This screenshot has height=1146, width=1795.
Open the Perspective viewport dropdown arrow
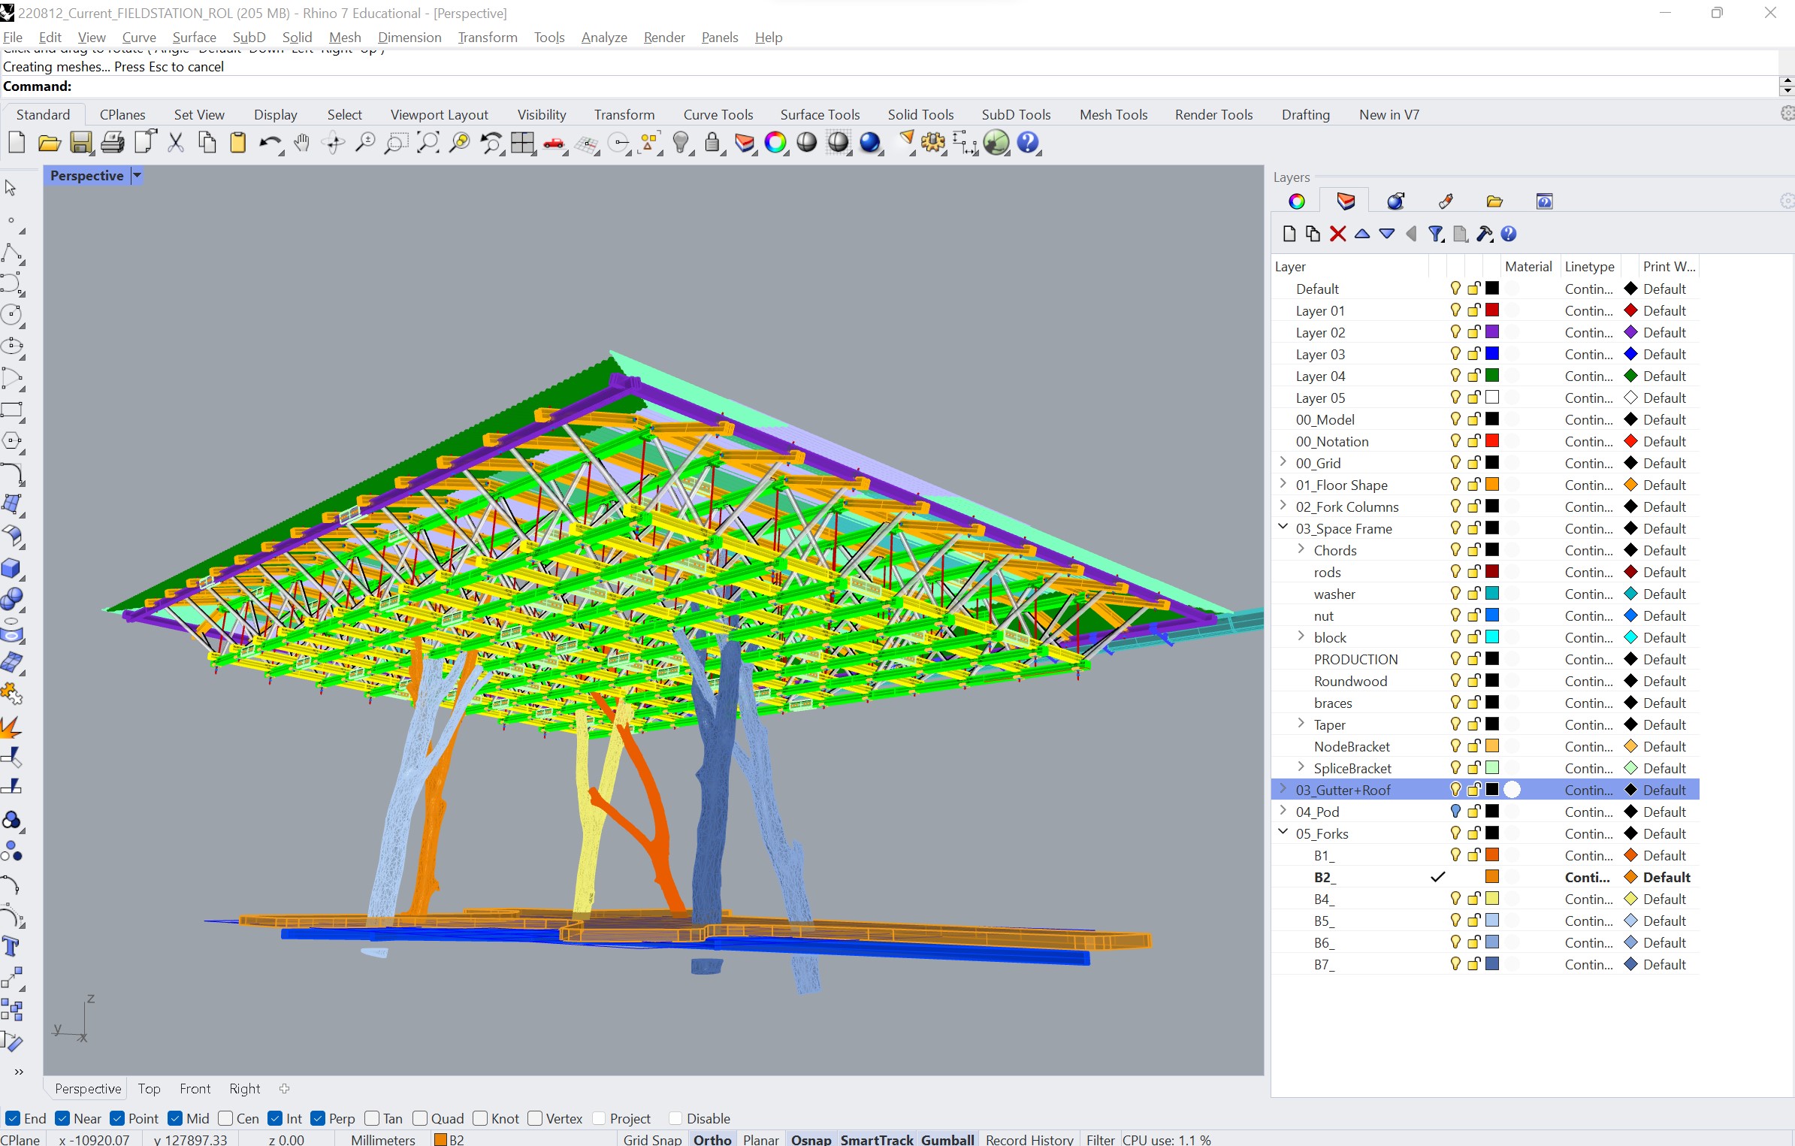pyautogui.click(x=137, y=176)
